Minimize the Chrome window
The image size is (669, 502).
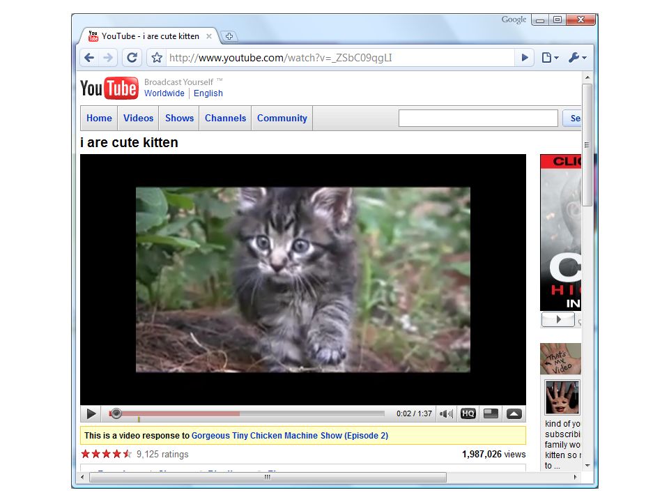click(x=540, y=20)
